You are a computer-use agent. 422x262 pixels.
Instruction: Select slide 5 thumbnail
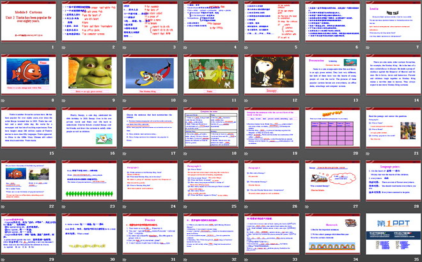point(272,22)
